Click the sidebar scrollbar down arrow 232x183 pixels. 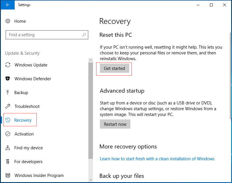pos(91,180)
